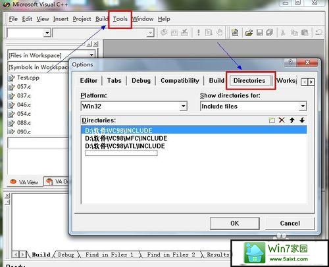Switch to Find in Files 1 output tab
The height and width of the screenshot is (267, 329).
[109, 255]
